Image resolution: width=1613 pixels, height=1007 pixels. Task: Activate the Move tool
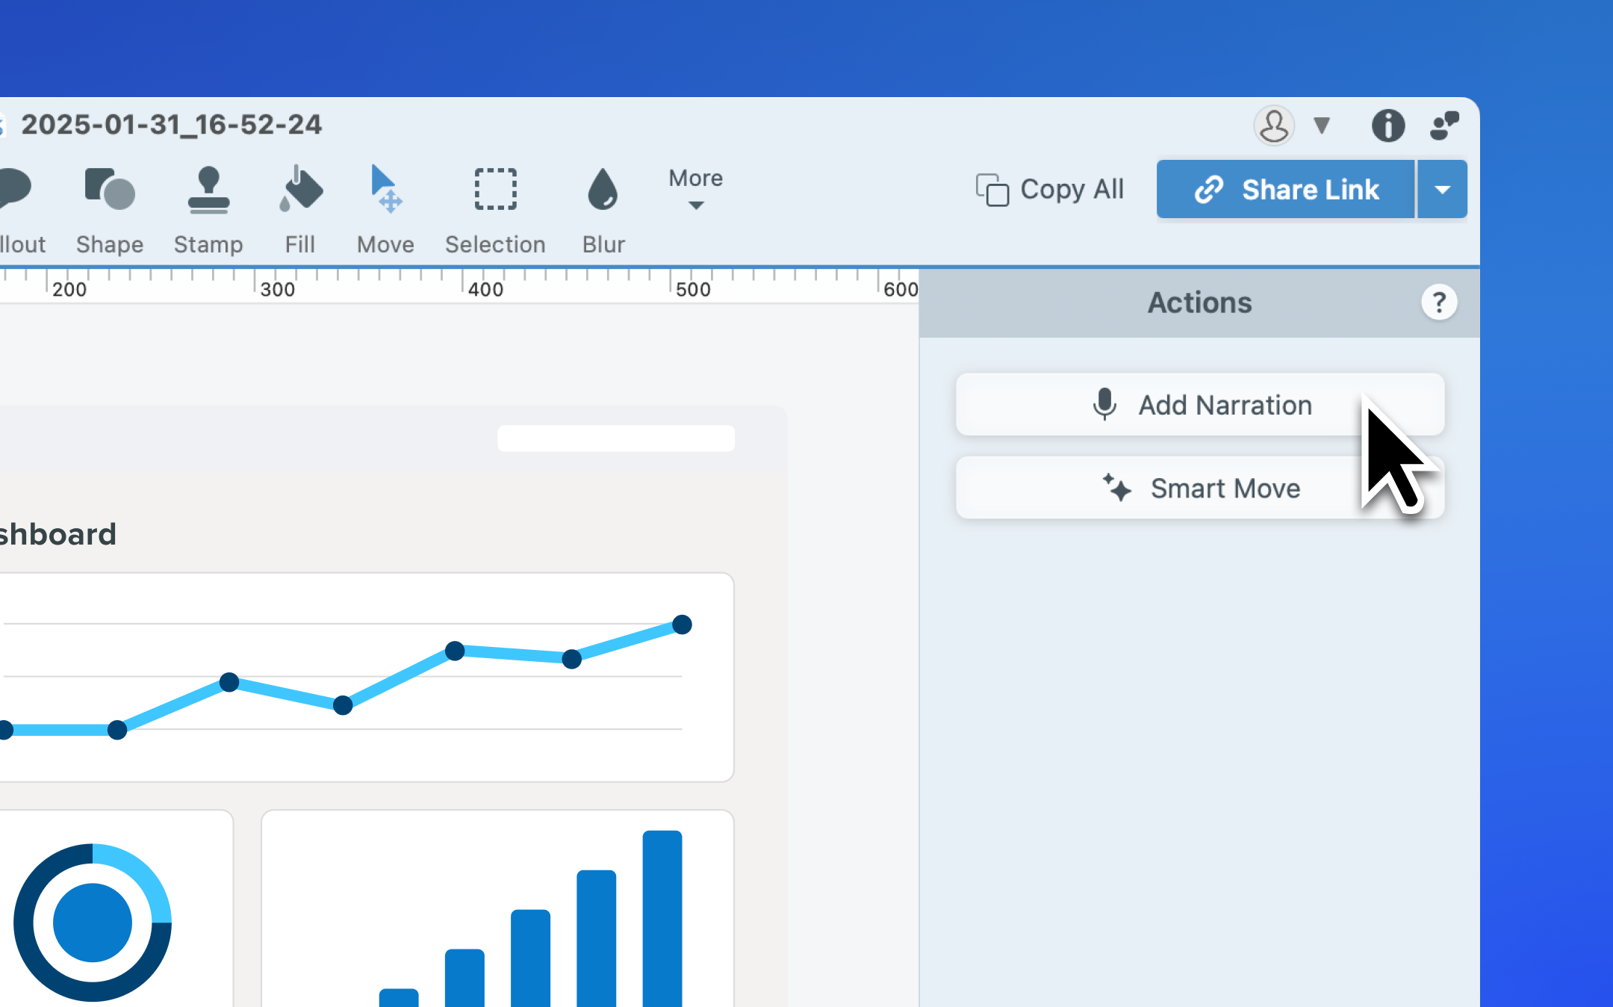(x=385, y=190)
